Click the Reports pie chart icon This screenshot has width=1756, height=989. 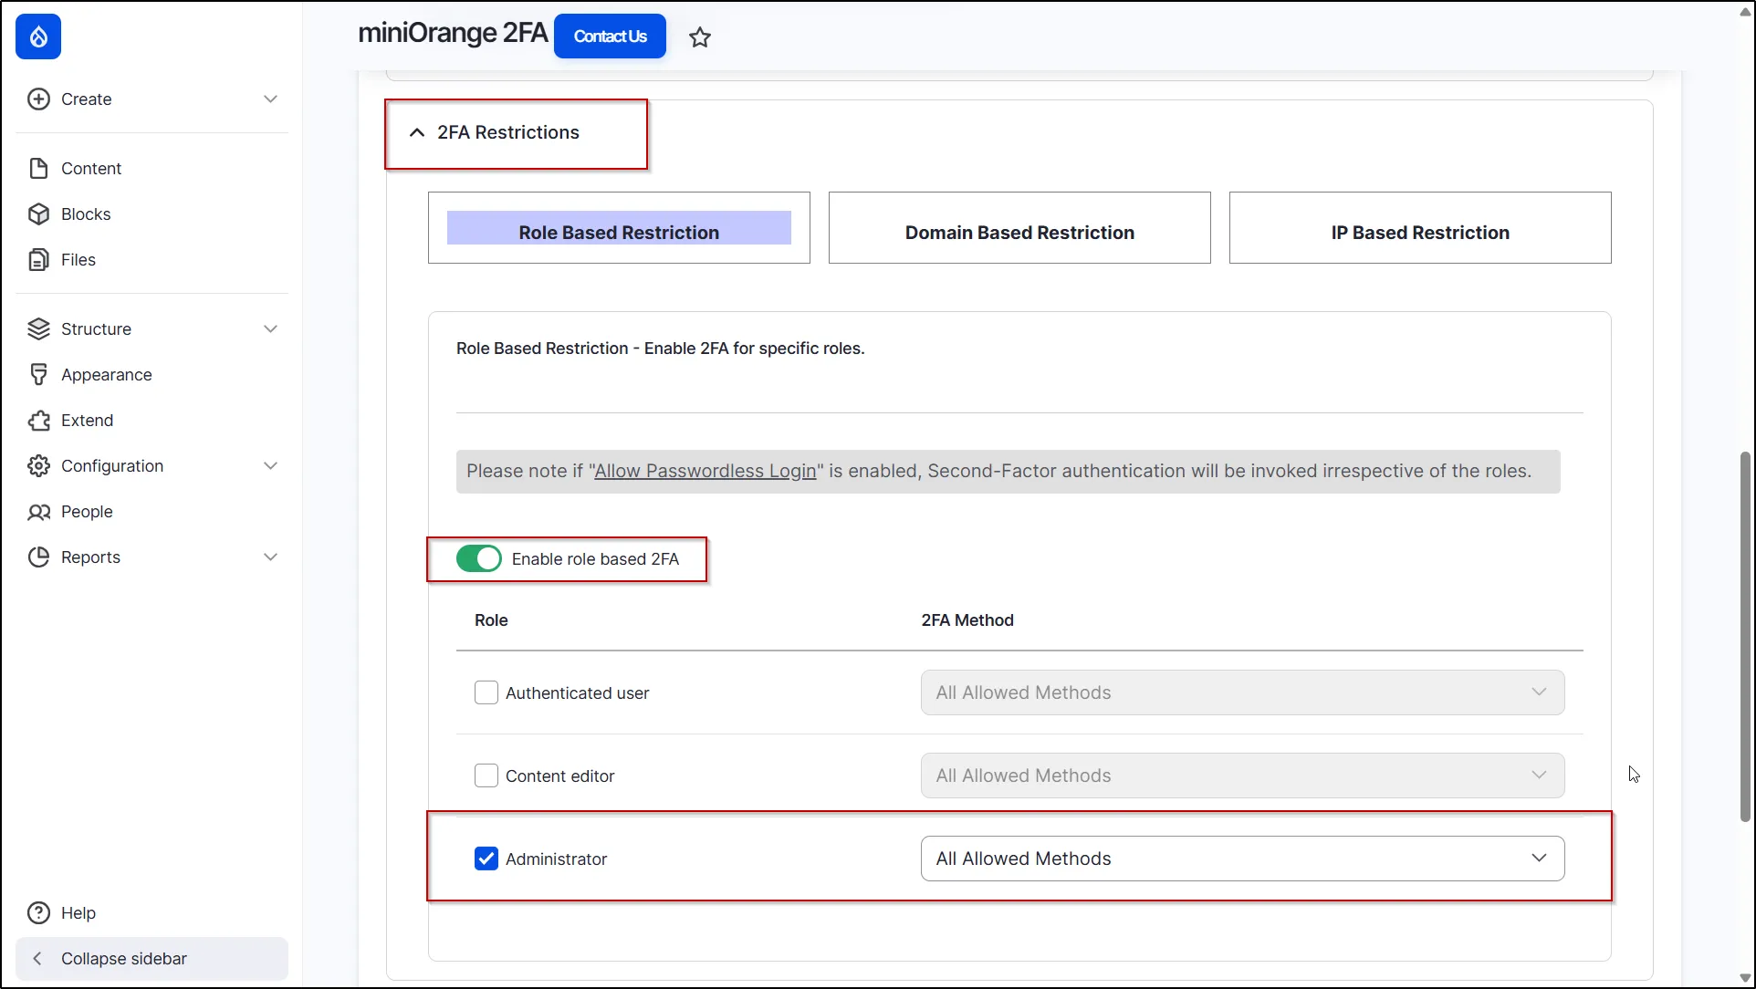click(x=38, y=557)
